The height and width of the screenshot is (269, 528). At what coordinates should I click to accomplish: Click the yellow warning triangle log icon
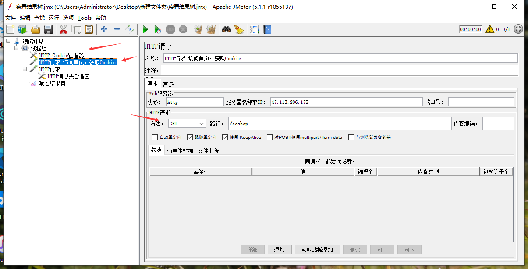tap(490, 29)
